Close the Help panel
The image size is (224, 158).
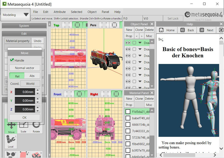[x=221, y=24]
